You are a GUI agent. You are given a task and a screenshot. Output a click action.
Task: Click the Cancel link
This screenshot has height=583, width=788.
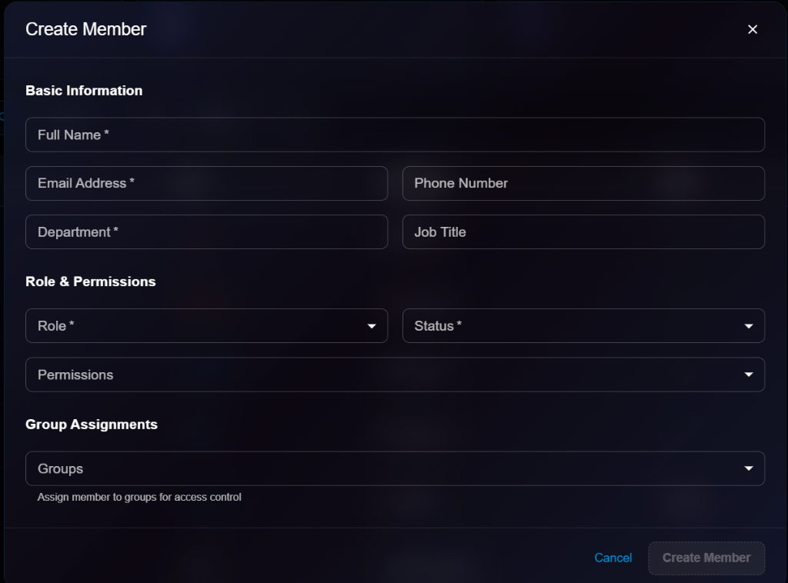click(x=613, y=558)
